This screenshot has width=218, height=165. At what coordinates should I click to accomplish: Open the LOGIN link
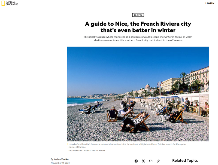point(210,3)
